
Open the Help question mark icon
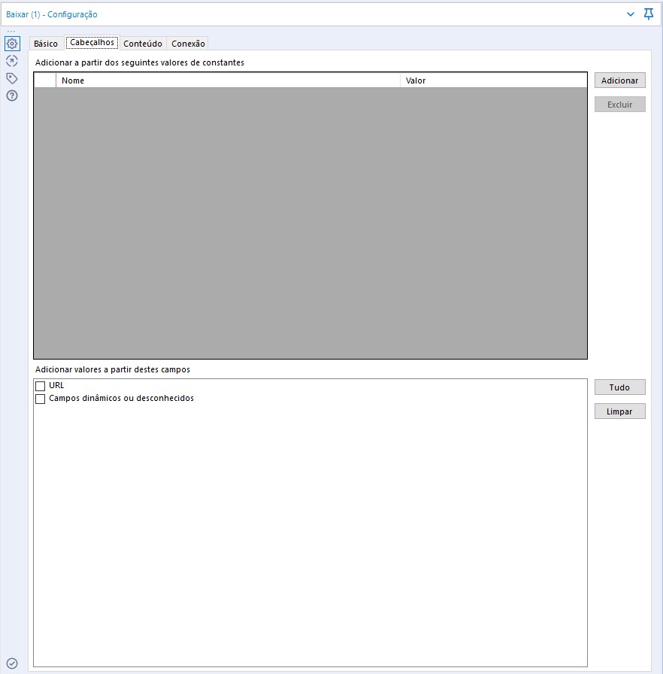[12, 96]
